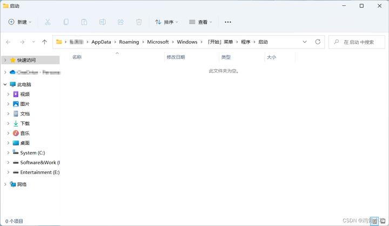The width and height of the screenshot is (389, 226).
Task: Click 「开始」菜单 breadcrumb segment
Action: pyautogui.click(x=220, y=42)
